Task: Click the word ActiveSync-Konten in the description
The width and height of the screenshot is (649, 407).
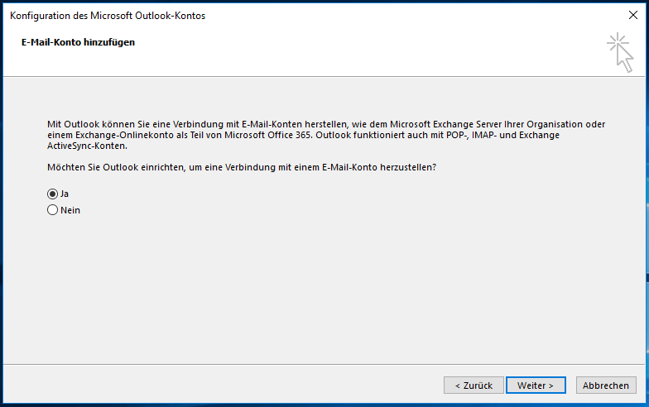Action: pos(87,146)
